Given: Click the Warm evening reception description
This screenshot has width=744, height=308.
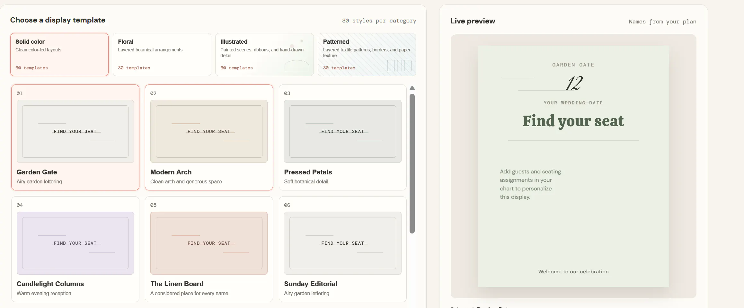Looking at the screenshot, I should coord(44,293).
